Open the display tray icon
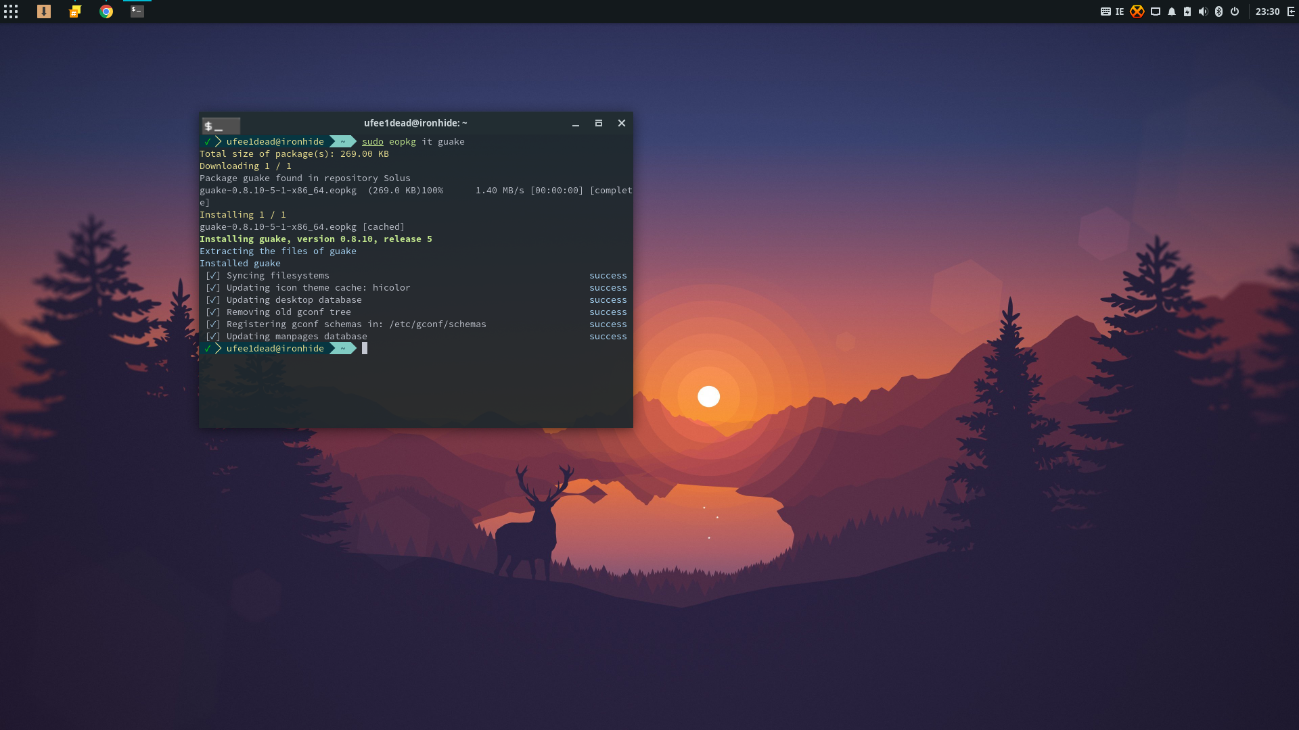1299x730 pixels. coord(1156,11)
